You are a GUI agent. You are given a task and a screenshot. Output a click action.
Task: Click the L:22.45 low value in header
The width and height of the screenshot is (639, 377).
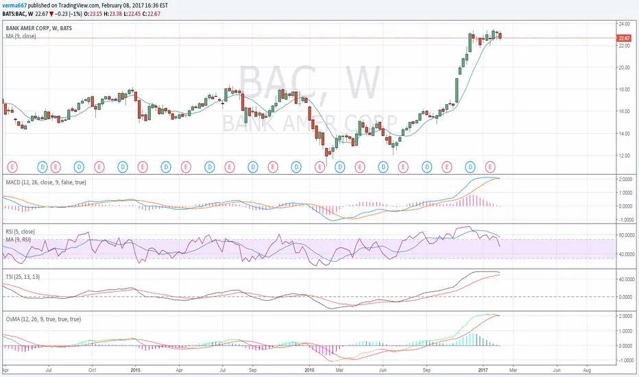(x=132, y=14)
